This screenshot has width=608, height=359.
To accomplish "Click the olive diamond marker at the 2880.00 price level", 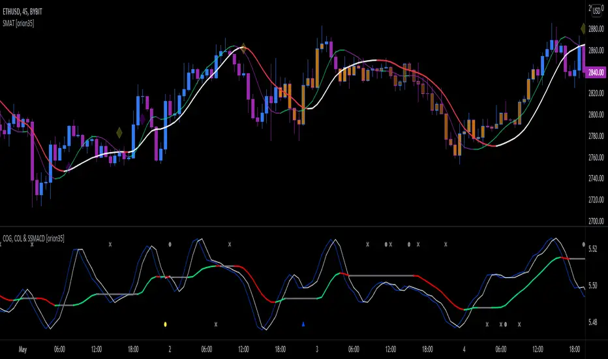I will tap(583, 28).
